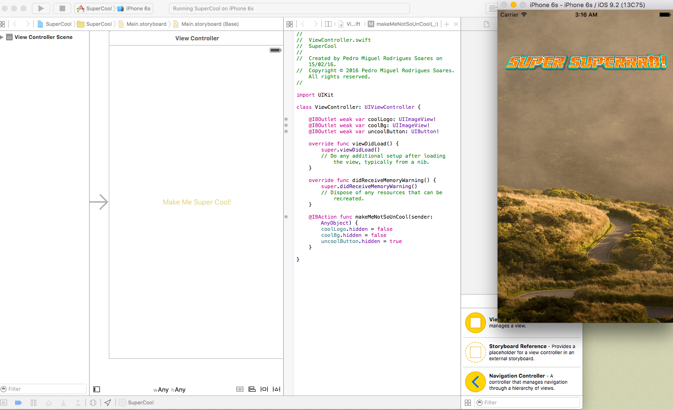Select the storyboard entry point arrow
Screen dimensions: 673x410
pyautogui.click(x=99, y=202)
